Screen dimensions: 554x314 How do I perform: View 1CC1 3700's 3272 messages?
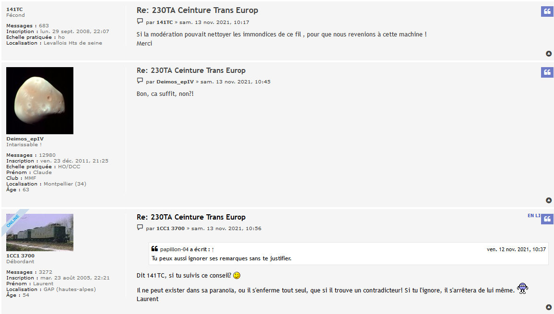(x=46, y=272)
